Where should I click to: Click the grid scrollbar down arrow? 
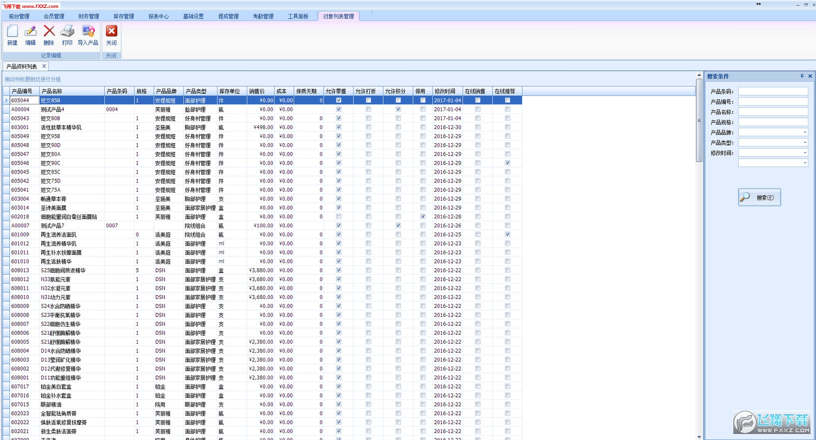pyautogui.click(x=699, y=437)
